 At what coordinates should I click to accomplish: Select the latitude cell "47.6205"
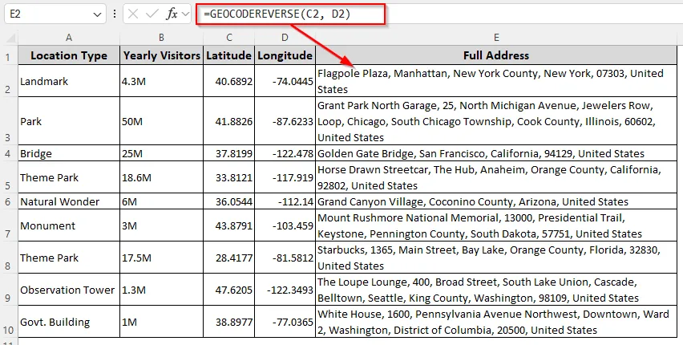tap(229, 290)
